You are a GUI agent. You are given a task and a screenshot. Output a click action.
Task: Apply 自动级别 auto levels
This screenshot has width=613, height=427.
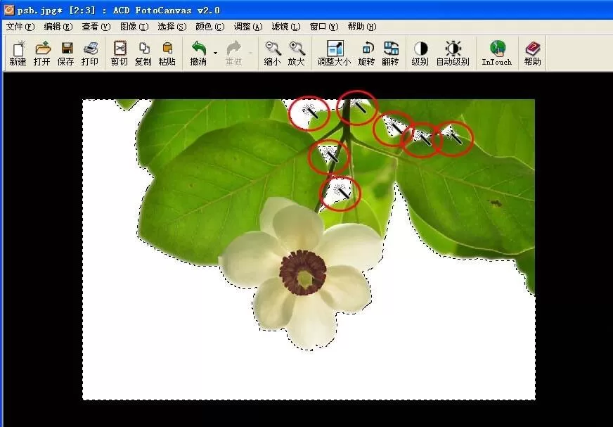pos(453,53)
